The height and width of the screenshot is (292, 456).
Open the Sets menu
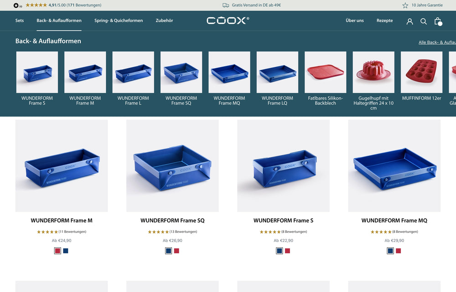point(20,20)
